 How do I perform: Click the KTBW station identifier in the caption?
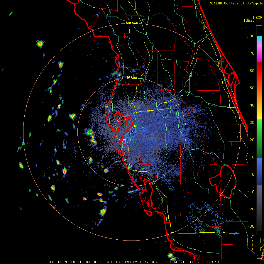pyautogui.click(x=172, y=262)
